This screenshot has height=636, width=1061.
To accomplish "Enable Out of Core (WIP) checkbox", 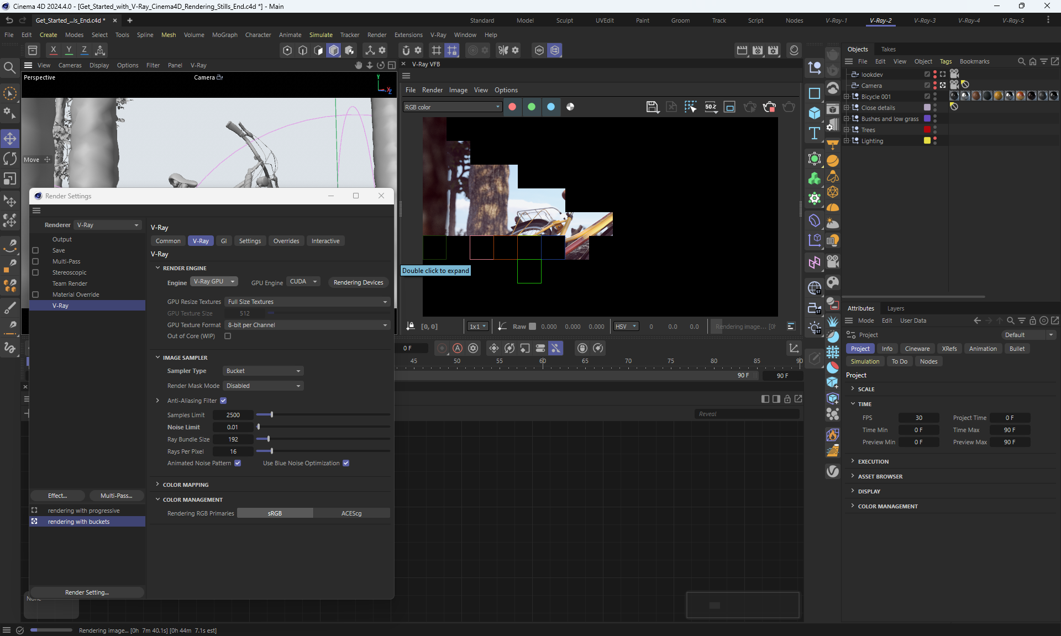I will click(228, 336).
